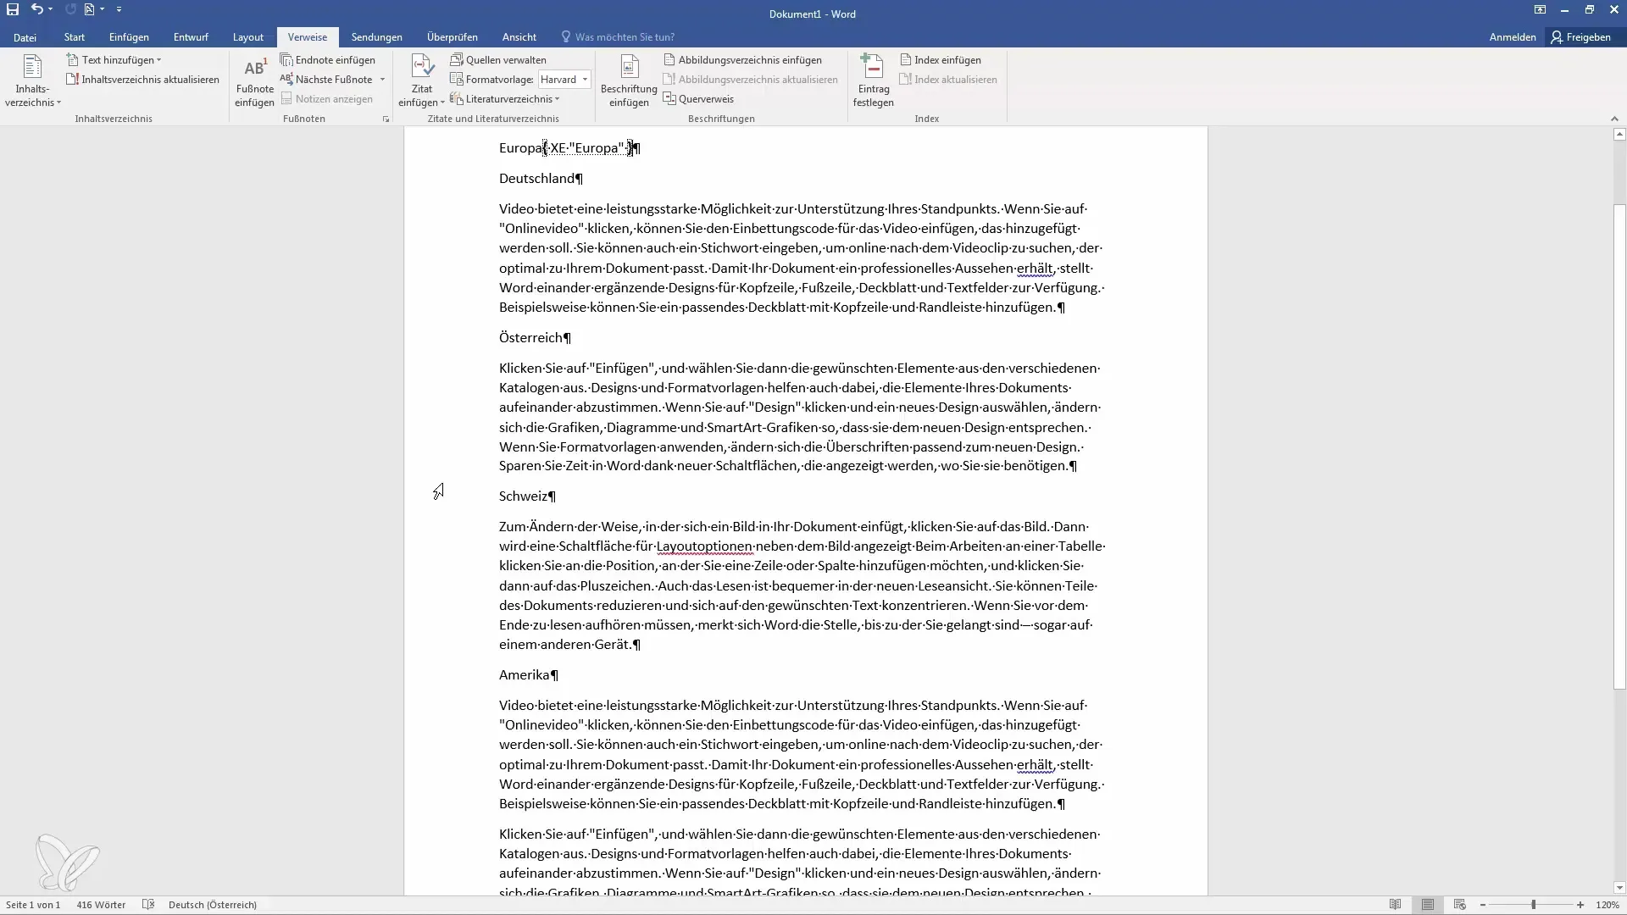Screen dimensions: 1627x915
Task: Open Nächste Fußnote dropdown arrow
Action: click(x=383, y=80)
